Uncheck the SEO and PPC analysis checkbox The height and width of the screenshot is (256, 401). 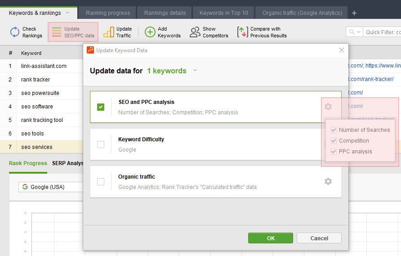coord(101,107)
